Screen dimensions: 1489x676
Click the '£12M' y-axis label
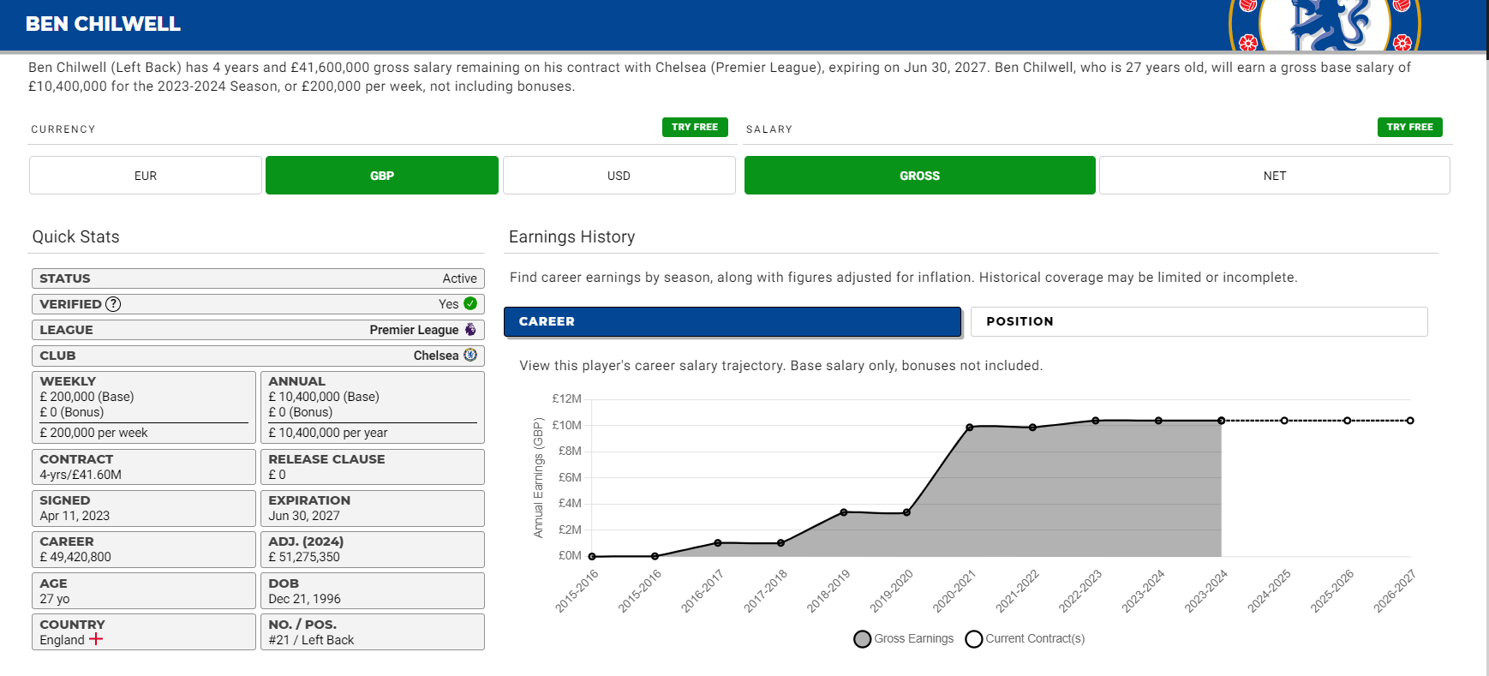coord(566,398)
